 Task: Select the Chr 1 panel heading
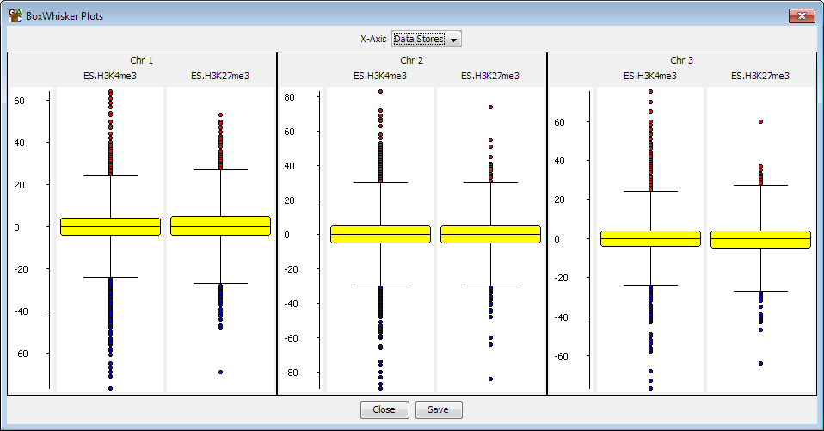point(141,60)
